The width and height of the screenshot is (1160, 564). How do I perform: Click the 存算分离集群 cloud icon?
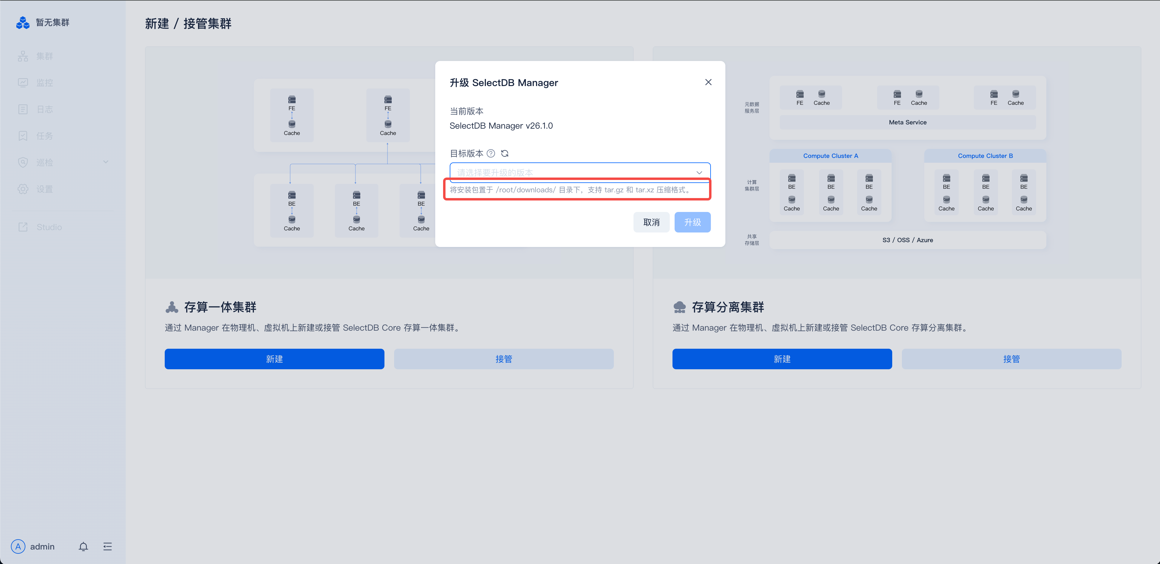[x=679, y=307]
